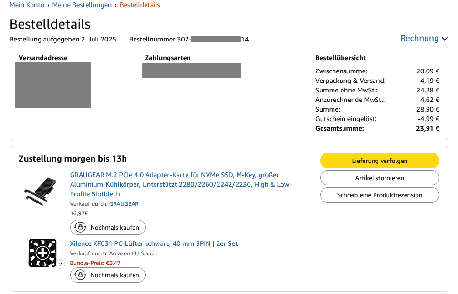This screenshot has width=458, height=294.
Task: Open GRAUGEAR seller link after Verkauf durch
Action: (x=124, y=204)
